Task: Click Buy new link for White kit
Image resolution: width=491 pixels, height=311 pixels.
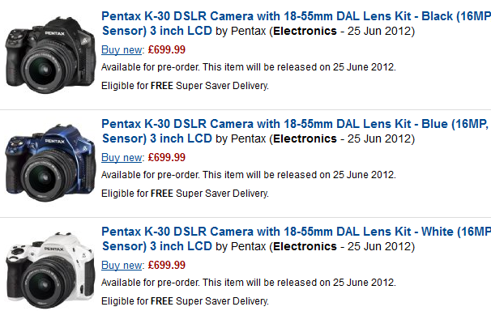Action: pyautogui.click(x=122, y=265)
